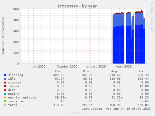Screen dimensions: 155x116
Task: Click the dead legend color swatch
Action: click(x=5, y=90)
